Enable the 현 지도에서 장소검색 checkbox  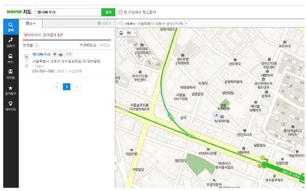click(x=120, y=12)
